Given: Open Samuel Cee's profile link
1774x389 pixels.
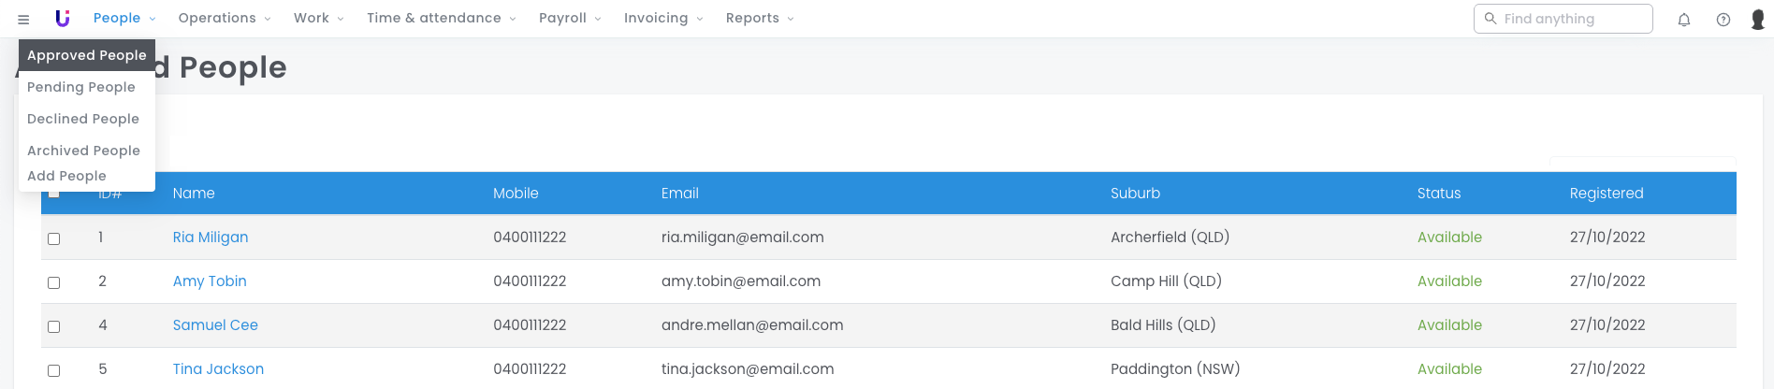Looking at the screenshot, I should coord(215,325).
